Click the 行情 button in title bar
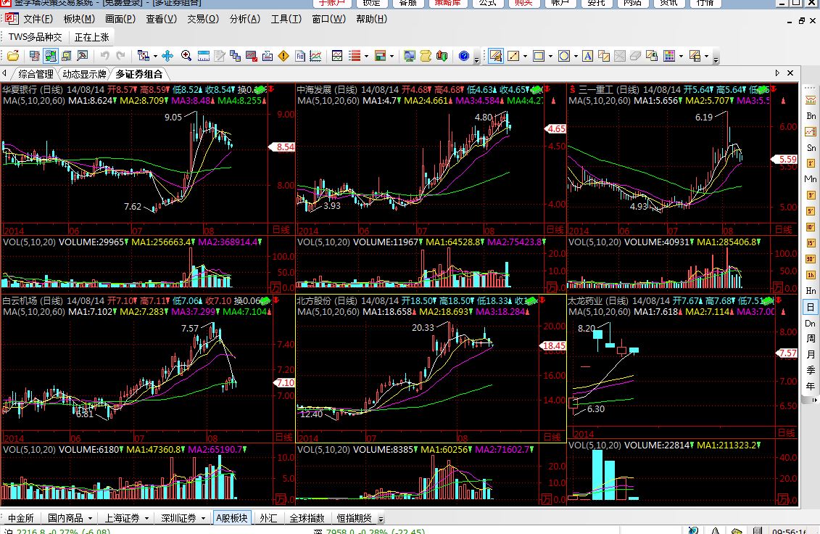The image size is (820, 534). (705, 3)
